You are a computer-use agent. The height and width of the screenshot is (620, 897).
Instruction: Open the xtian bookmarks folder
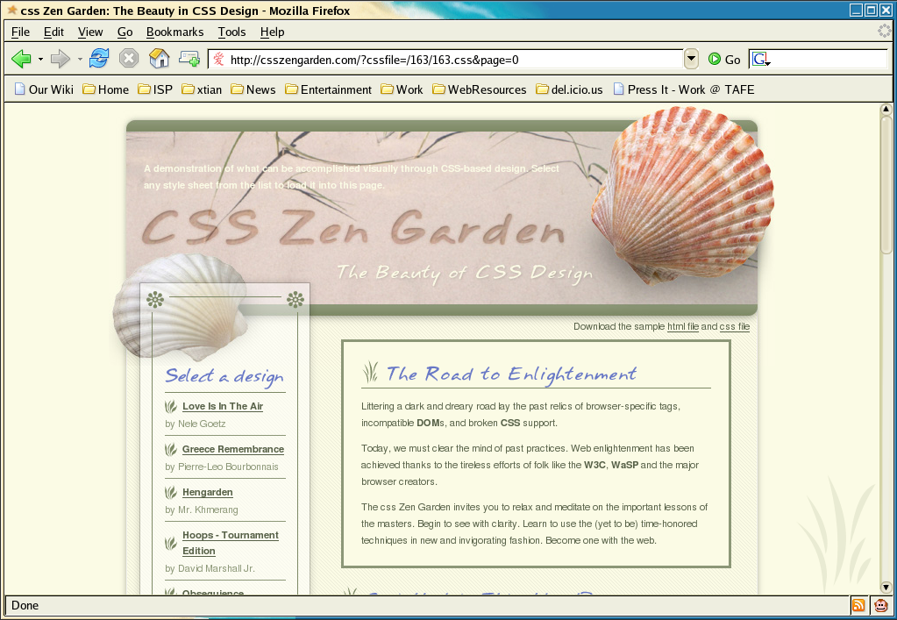coord(202,89)
